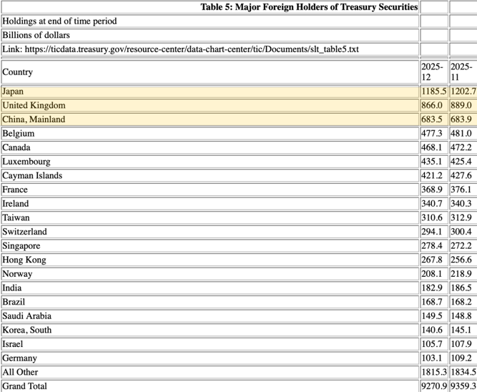The image size is (477, 392).
Task: Select the Luxembourg country cell
Action: pos(26,162)
